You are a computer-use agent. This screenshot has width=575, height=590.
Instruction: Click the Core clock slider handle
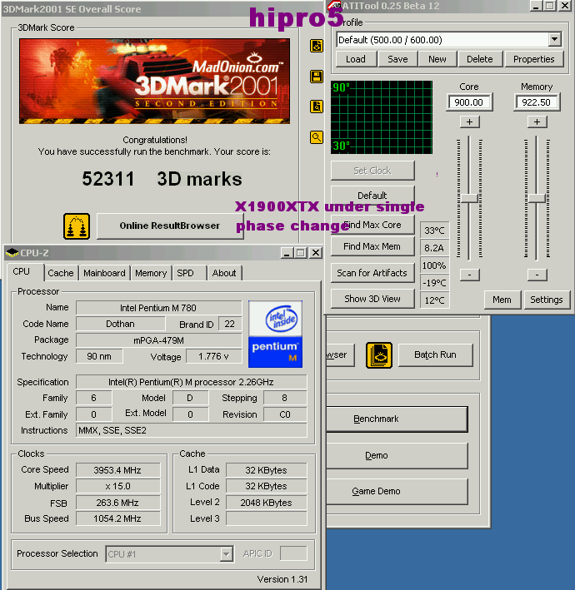click(x=469, y=198)
